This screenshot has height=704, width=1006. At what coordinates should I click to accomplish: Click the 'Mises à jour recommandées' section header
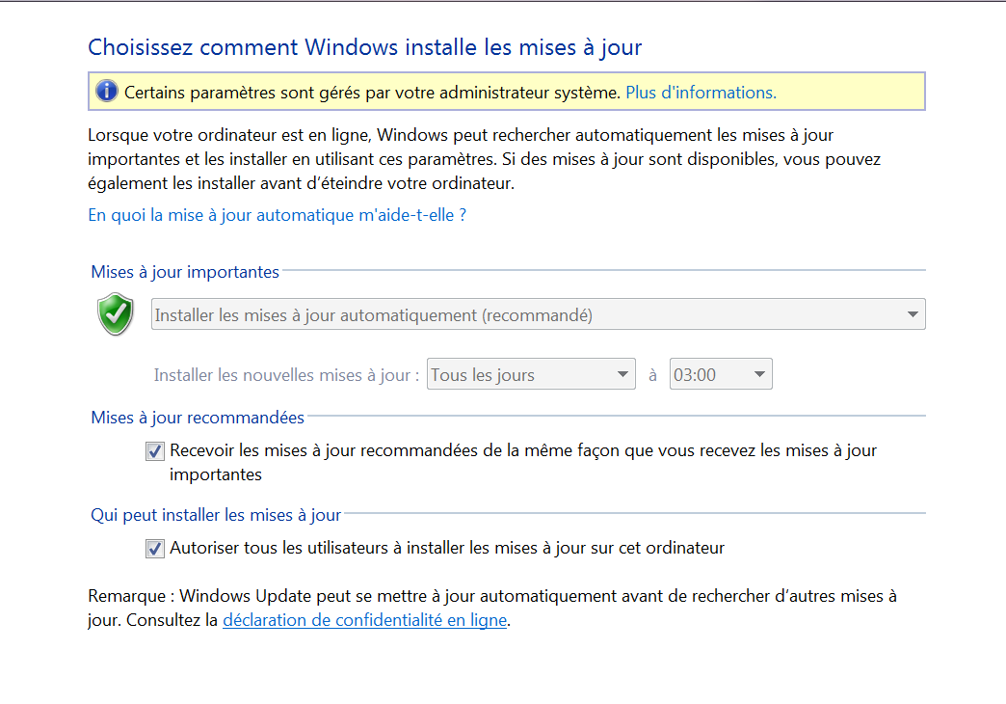198,418
